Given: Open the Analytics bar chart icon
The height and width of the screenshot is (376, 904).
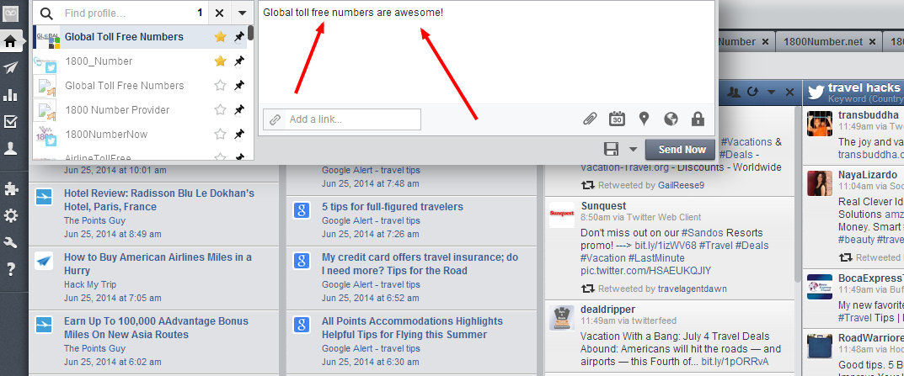Looking at the screenshot, I should tap(10, 94).
